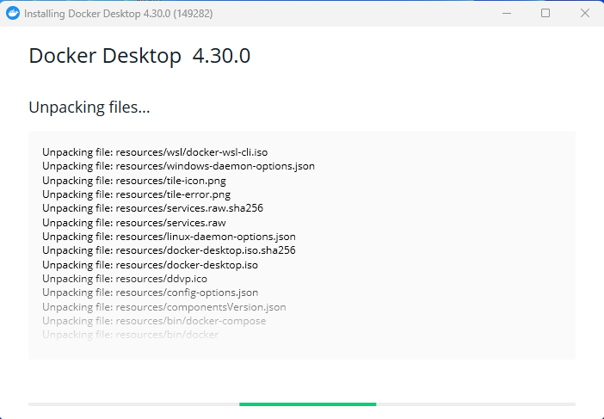Click the green installation progress bar
The image size is (604, 419).
click(307, 404)
